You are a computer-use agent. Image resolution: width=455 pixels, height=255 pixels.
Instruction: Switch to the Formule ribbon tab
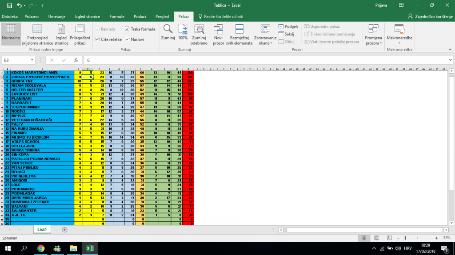pyautogui.click(x=116, y=16)
